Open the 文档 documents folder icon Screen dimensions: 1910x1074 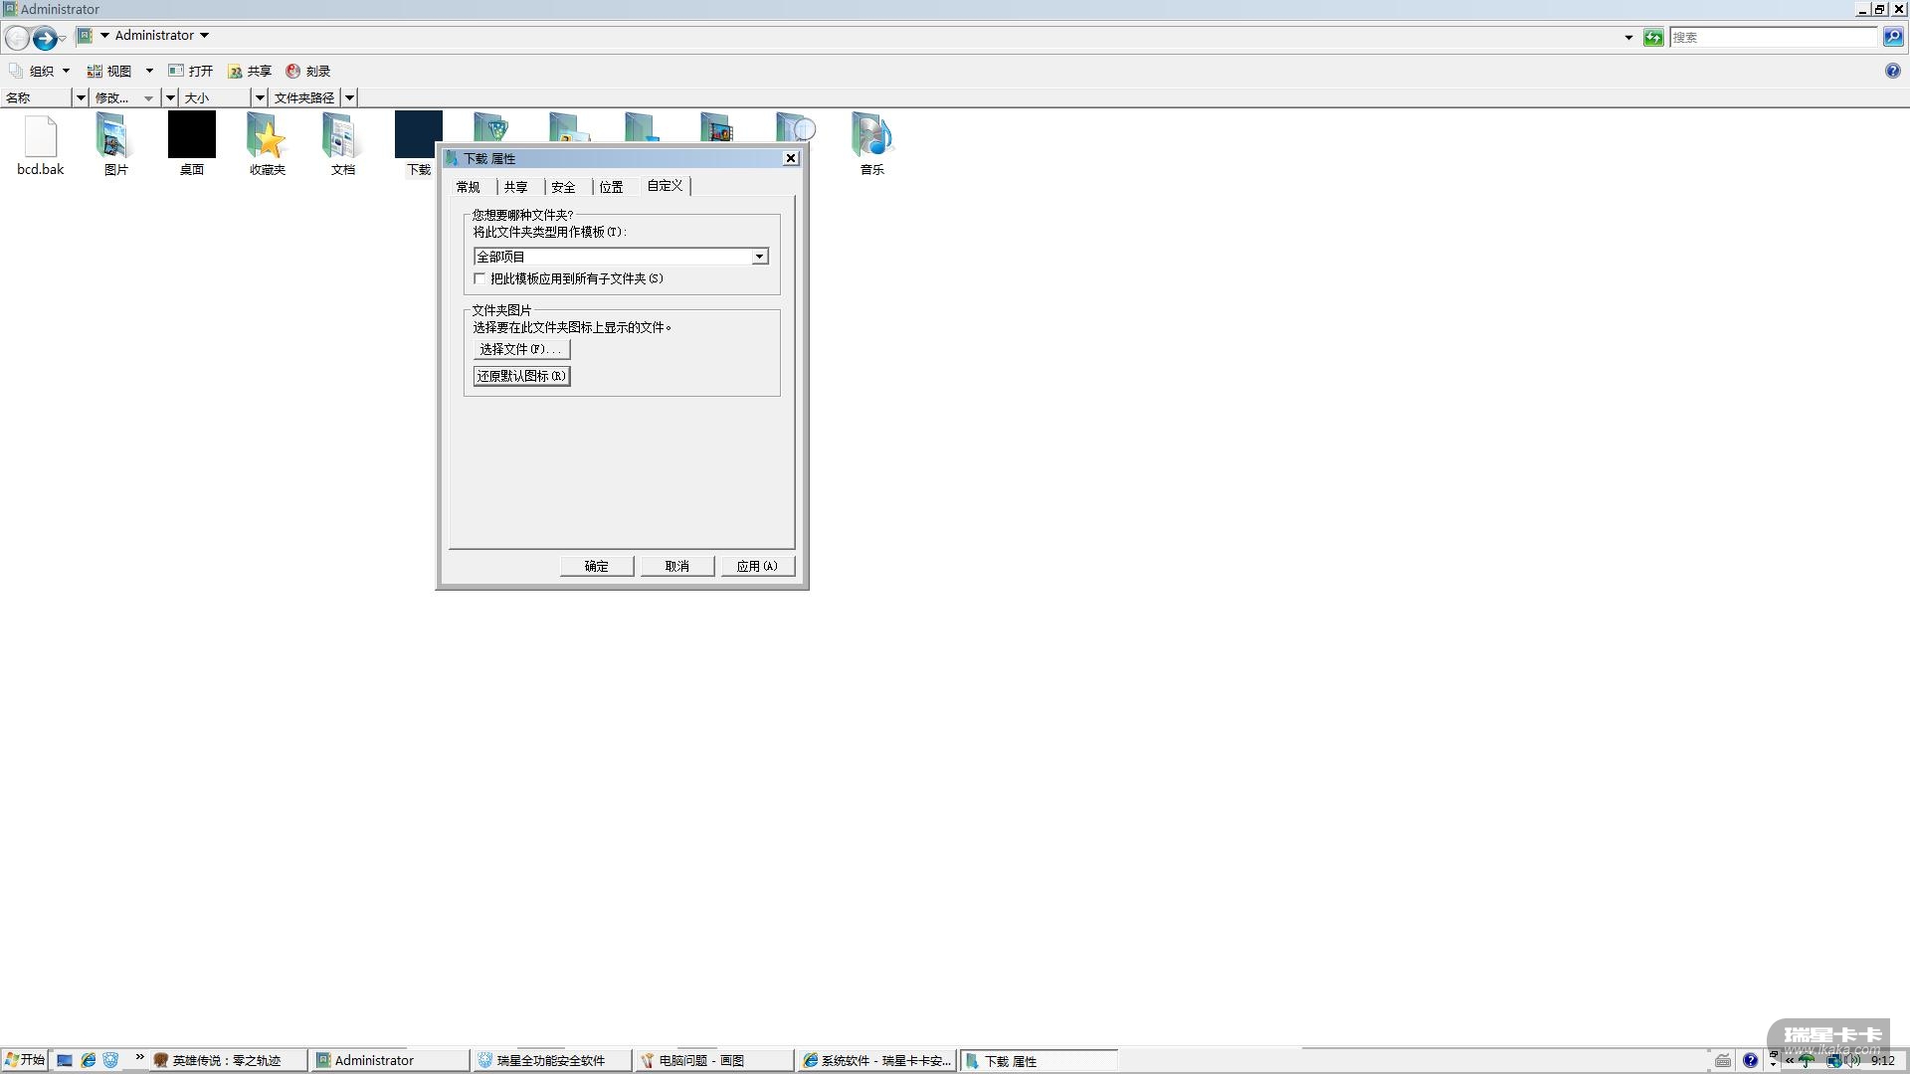(x=342, y=136)
